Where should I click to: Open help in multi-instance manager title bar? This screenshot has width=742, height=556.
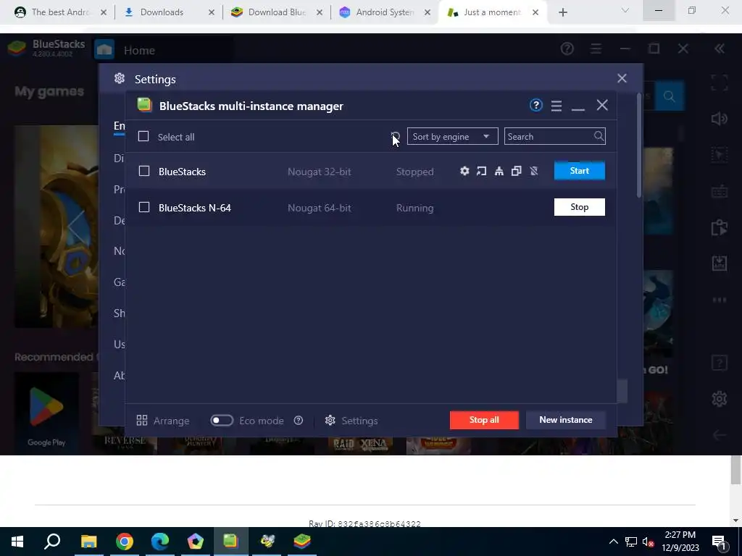coord(535,105)
